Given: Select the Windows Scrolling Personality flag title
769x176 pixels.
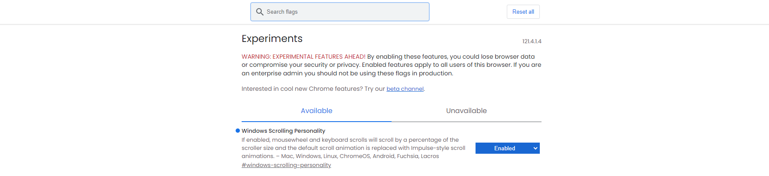Looking at the screenshot, I should 283,131.
